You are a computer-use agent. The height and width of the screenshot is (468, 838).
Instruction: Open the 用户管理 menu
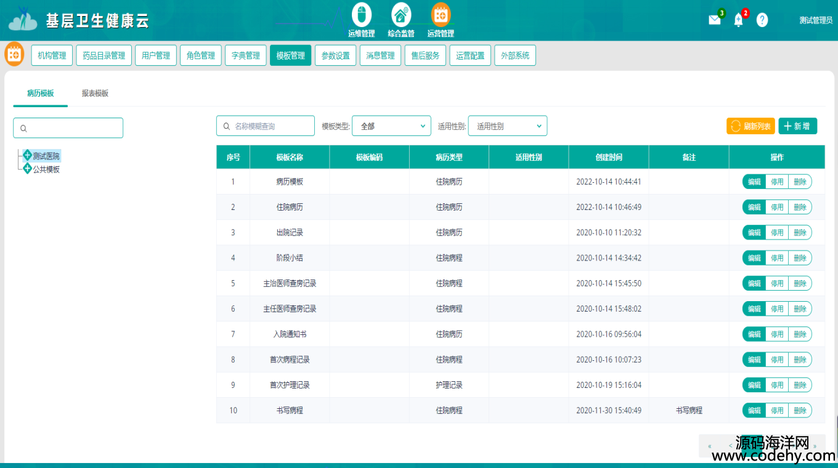click(x=156, y=55)
